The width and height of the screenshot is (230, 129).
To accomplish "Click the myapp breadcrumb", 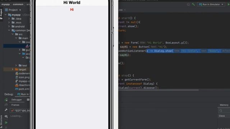I will click(x=6, y=4).
